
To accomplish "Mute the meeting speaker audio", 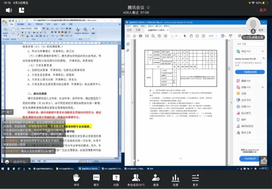I will (9, 10).
